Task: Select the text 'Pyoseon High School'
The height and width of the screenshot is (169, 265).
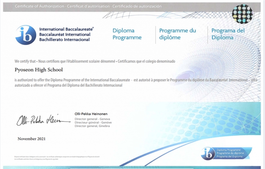Action: pos(39,70)
